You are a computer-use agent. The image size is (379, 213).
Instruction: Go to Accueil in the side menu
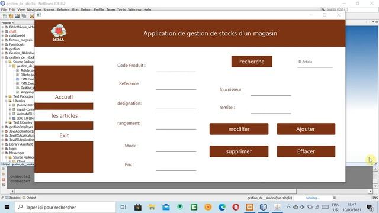(x=64, y=97)
